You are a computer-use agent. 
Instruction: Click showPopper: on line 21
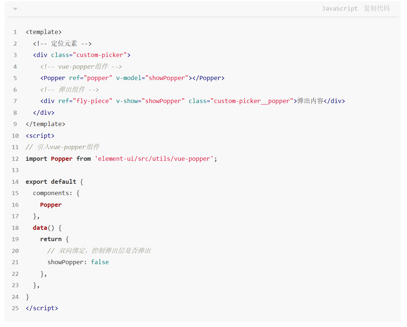click(67, 262)
